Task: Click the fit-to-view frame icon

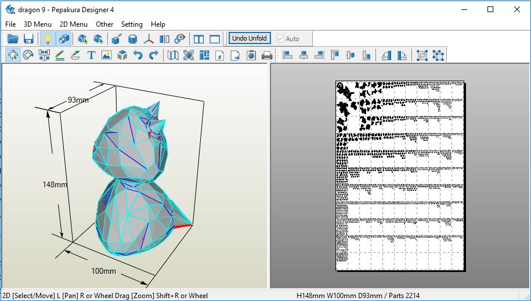Action: pyautogui.click(x=189, y=55)
